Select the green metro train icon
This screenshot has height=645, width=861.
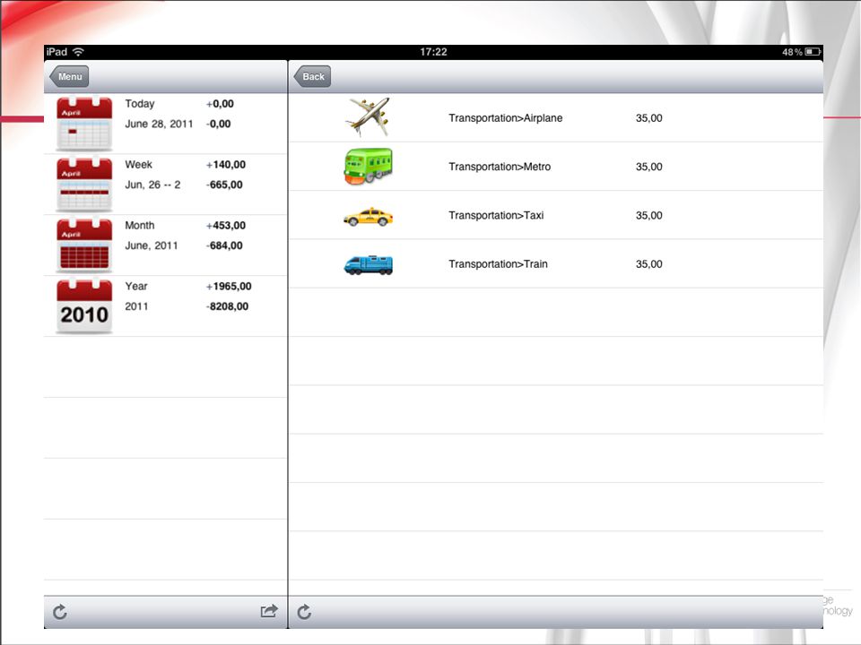click(x=368, y=167)
